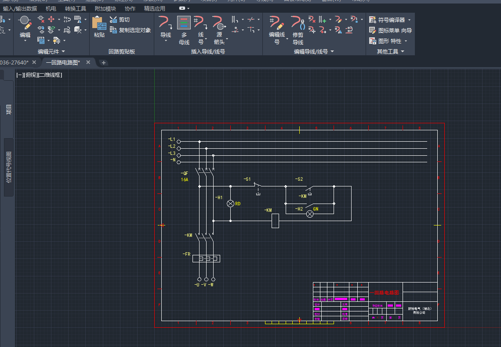Insert a wire with the 导线 tool
The image size is (501, 347).
click(x=165, y=22)
